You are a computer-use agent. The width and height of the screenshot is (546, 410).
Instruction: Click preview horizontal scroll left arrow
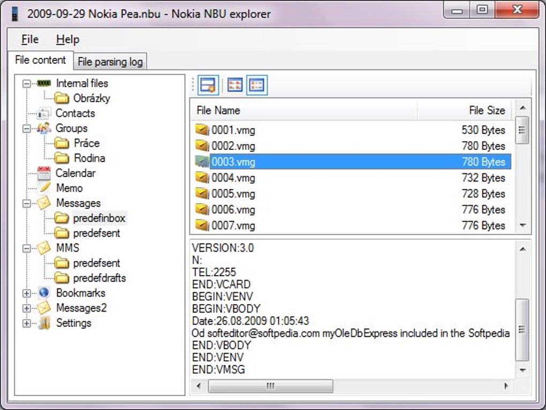[199, 385]
